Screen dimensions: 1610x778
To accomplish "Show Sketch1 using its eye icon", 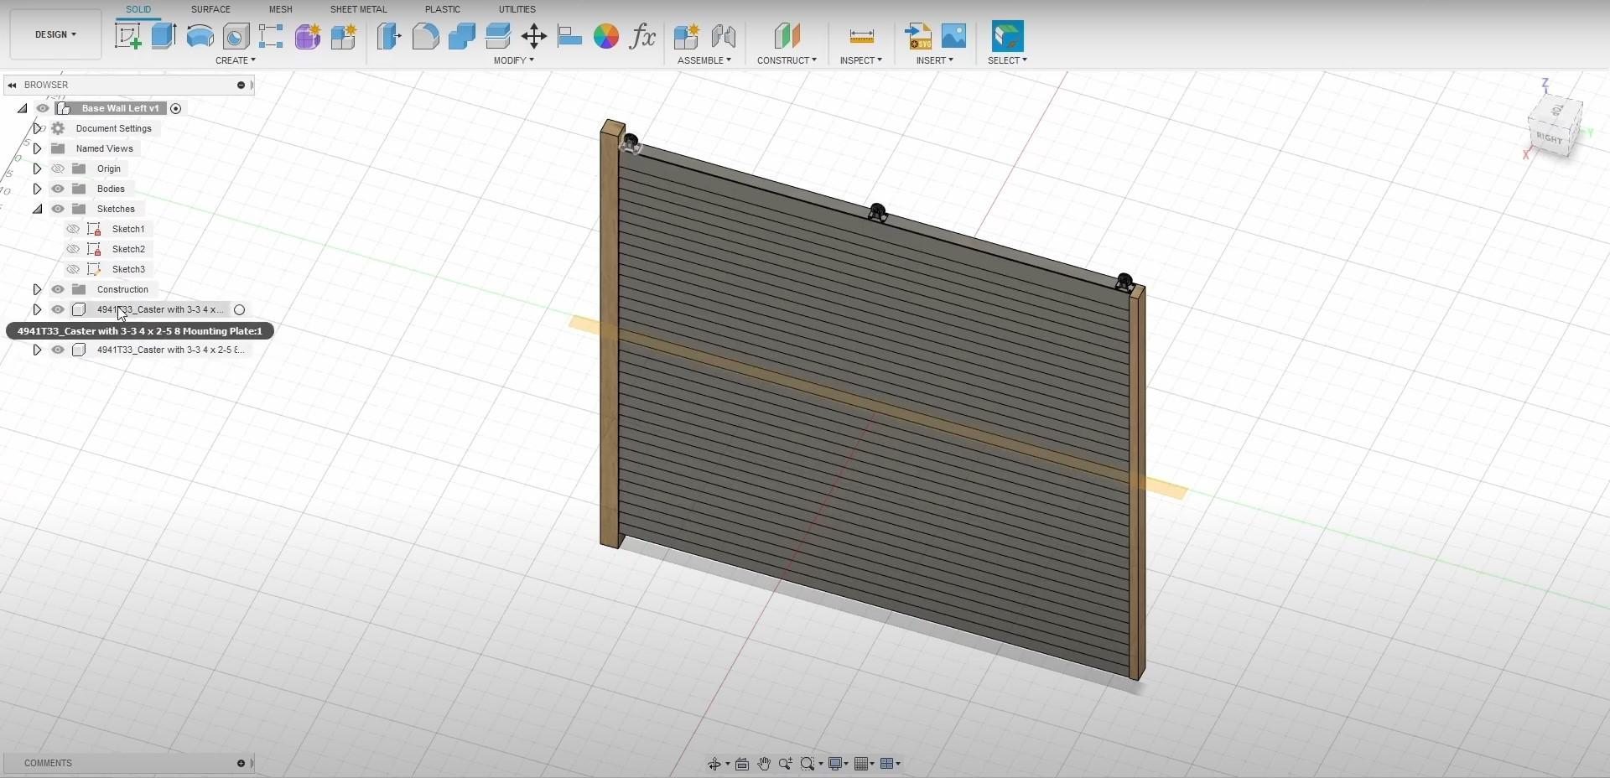I will [73, 229].
